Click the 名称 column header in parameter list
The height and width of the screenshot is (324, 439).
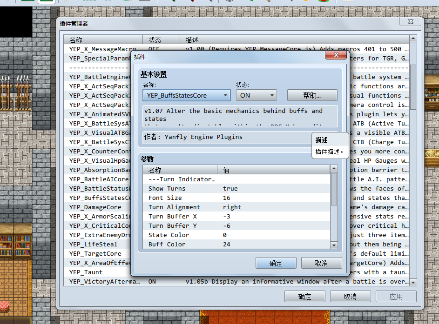(180, 170)
